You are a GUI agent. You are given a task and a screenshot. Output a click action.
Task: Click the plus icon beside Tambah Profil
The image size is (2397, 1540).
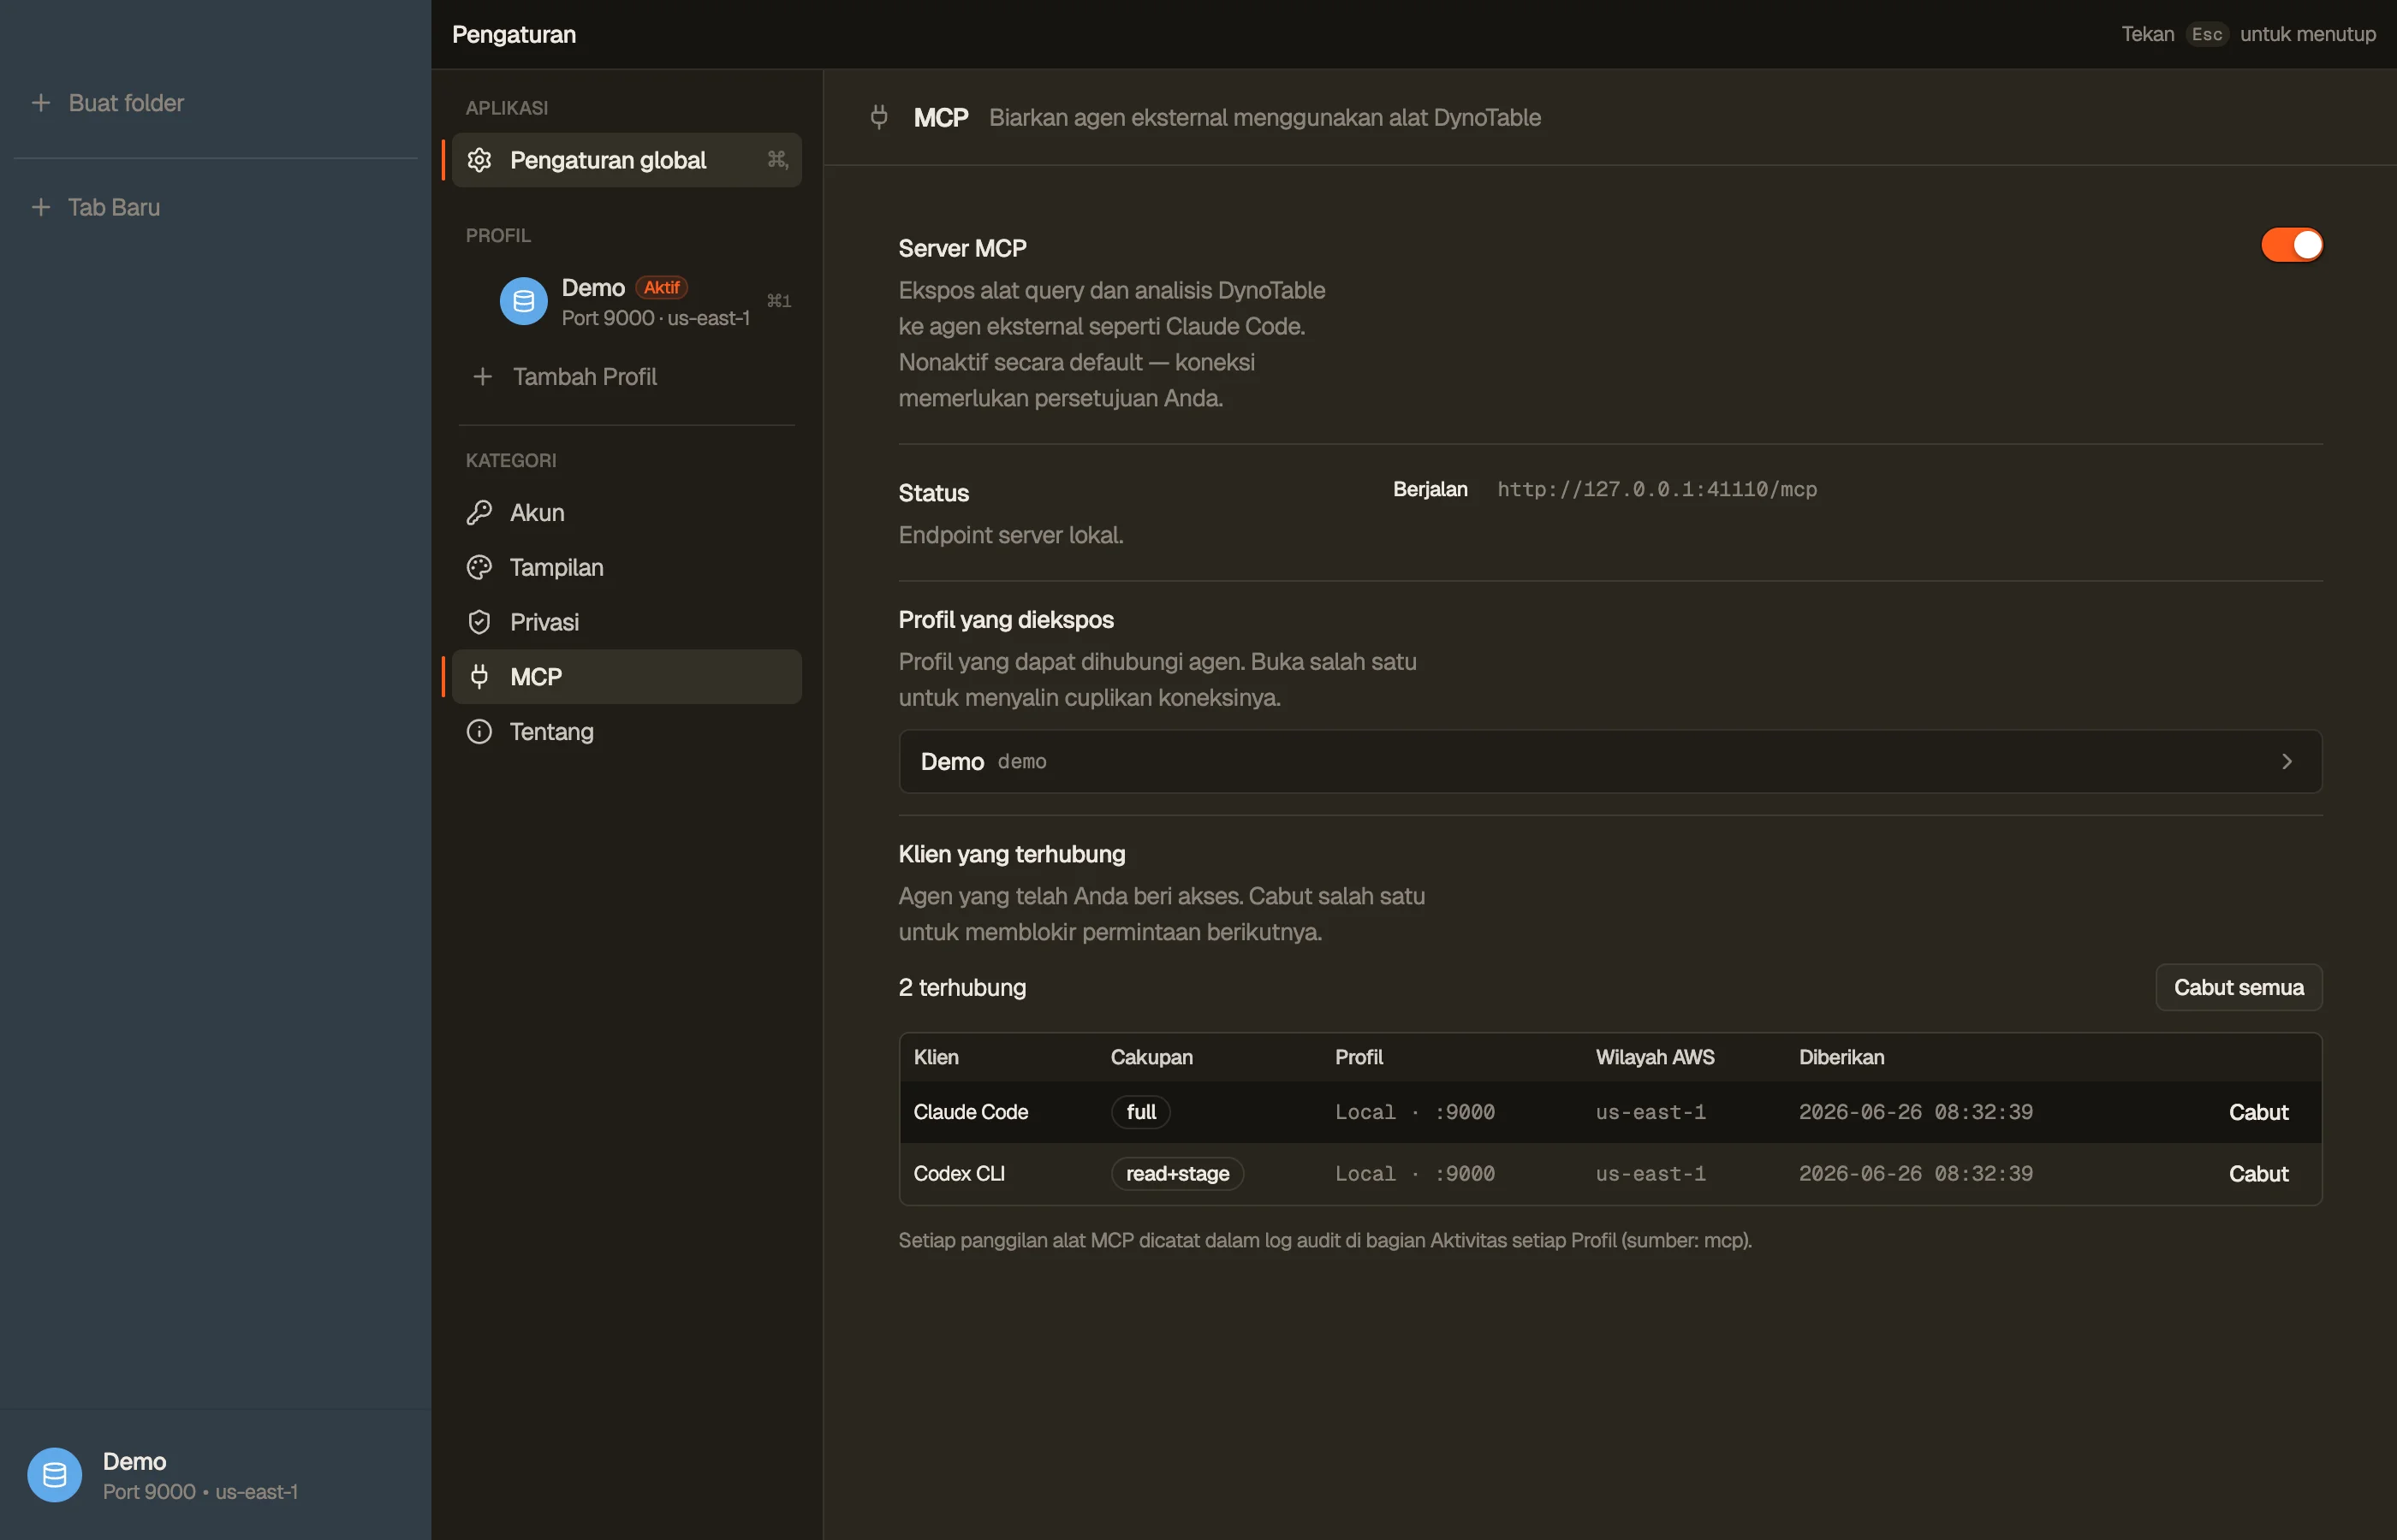482,377
